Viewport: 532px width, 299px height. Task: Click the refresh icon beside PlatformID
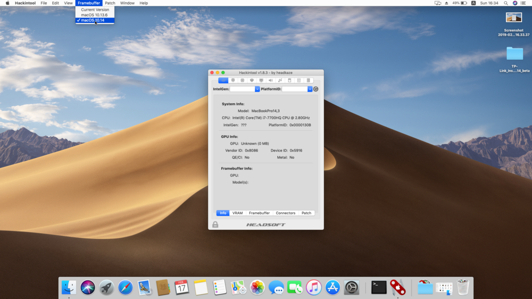[x=316, y=89]
